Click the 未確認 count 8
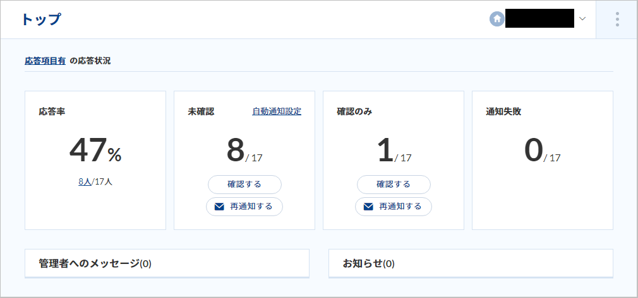638x298 pixels. pos(236,150)
